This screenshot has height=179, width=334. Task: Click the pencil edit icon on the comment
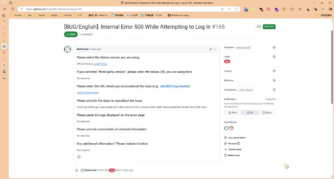click(211, 49)
